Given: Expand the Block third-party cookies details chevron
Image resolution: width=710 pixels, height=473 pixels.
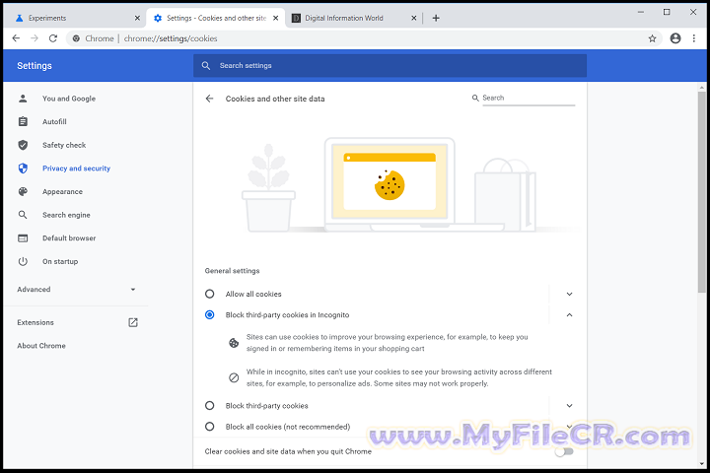Looking at the screenshot, I should click(569, 406).
